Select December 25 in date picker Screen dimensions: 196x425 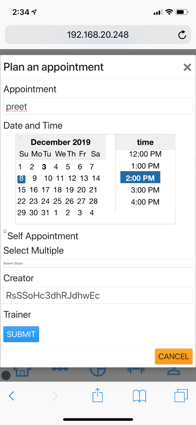coord(57,201)
